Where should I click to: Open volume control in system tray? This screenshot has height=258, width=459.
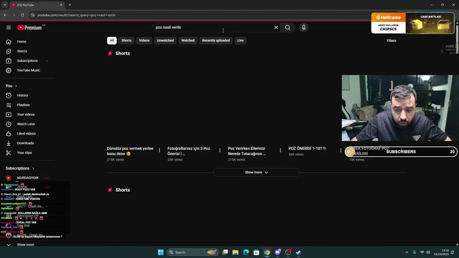pyautogui.click(x=428, y=252)
